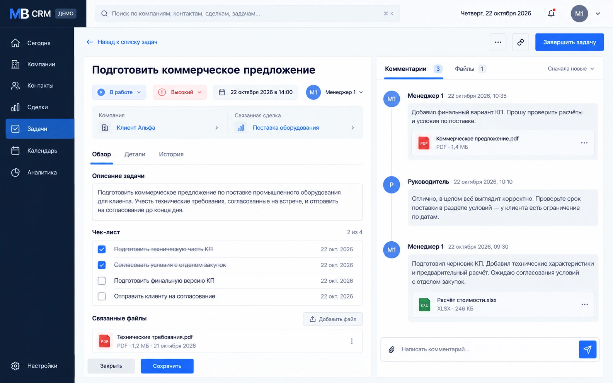Screen dimensions: 613x383
Task: Click the 2 из 4 checklist counter
Action: pos(354,232)
